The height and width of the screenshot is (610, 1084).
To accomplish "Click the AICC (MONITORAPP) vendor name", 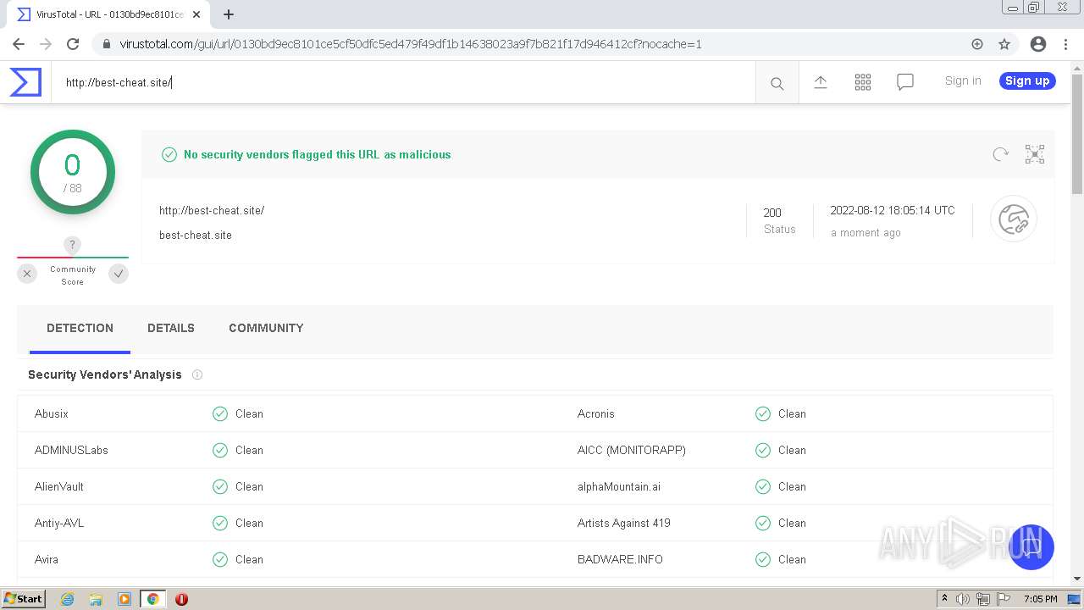I will [x=632, y=450].
